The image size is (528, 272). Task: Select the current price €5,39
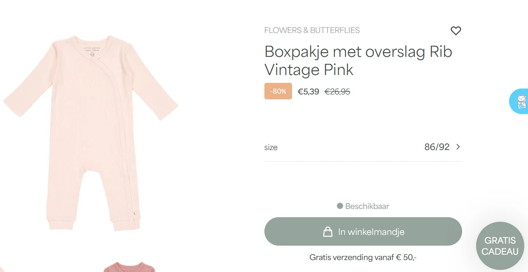coord(308,91)
